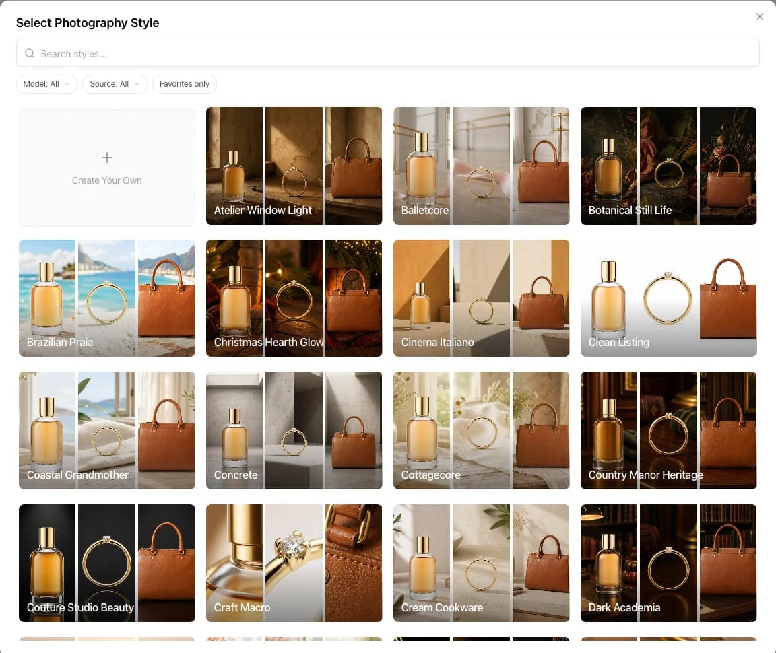The height and width of the screenshot is (653, 776).
Task: Pick the Botanical Still Life style
Action: 669,166
